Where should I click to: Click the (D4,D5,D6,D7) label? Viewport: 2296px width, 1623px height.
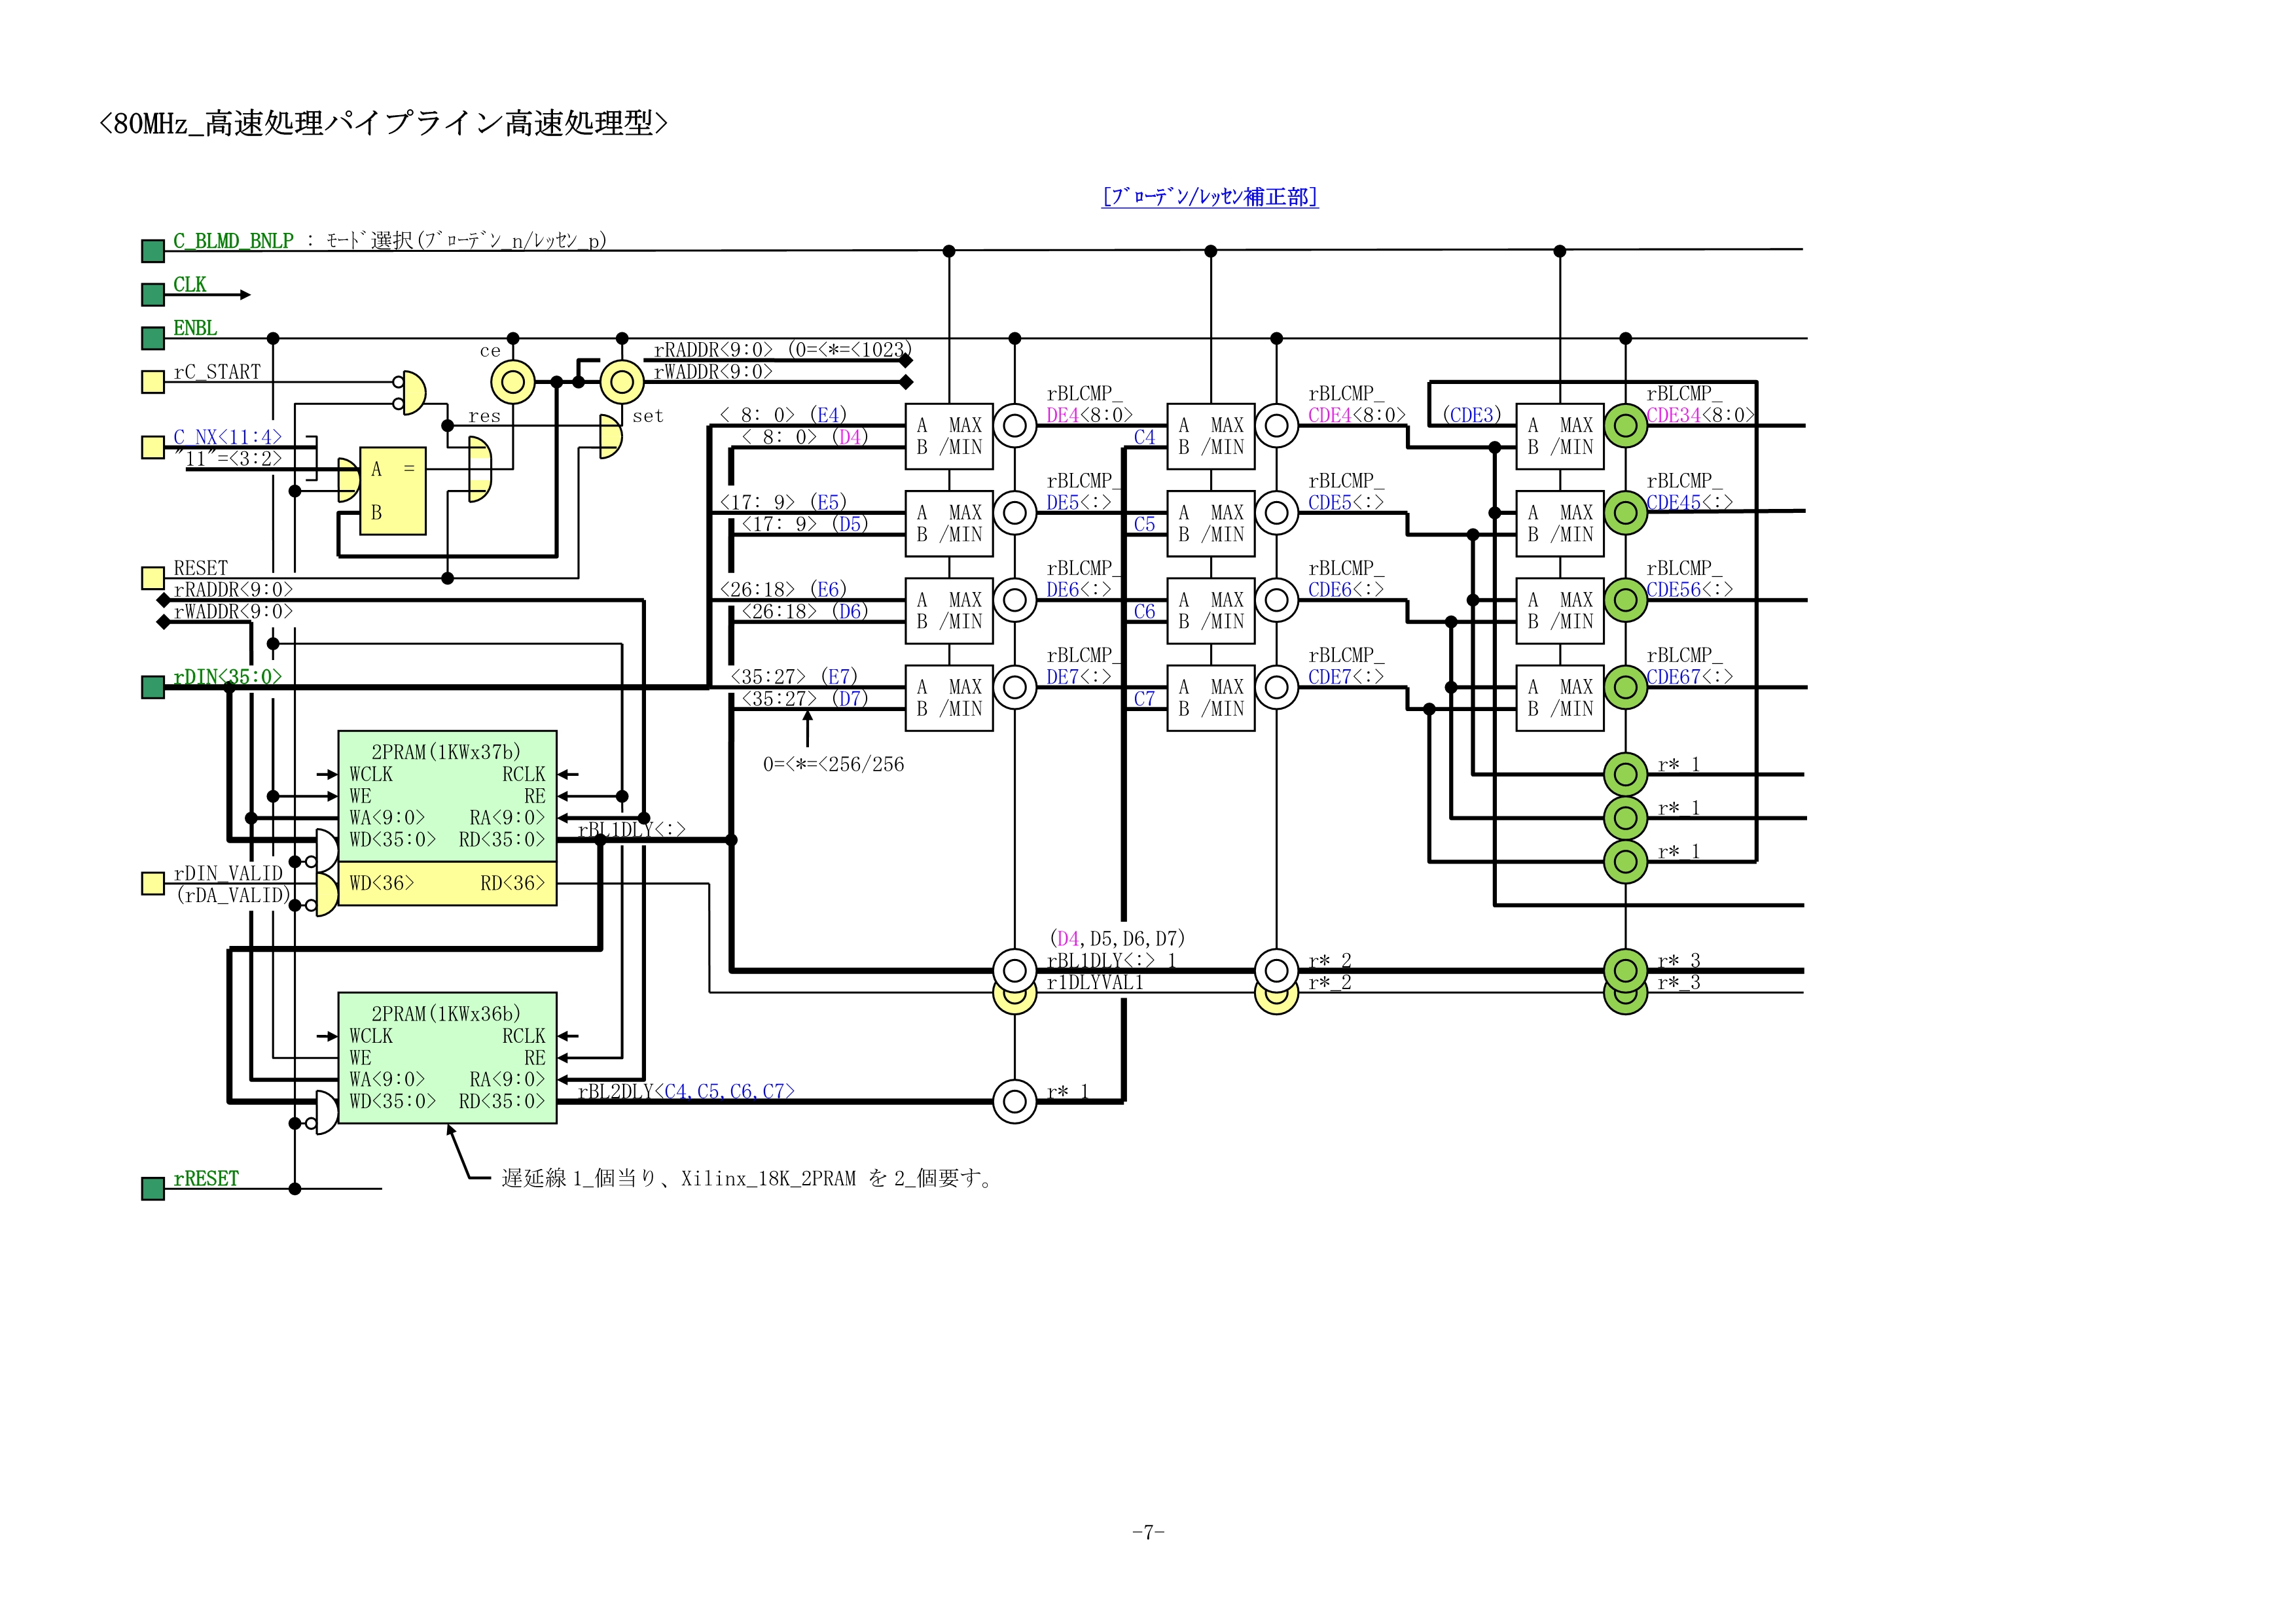[x=1117, y=939]
